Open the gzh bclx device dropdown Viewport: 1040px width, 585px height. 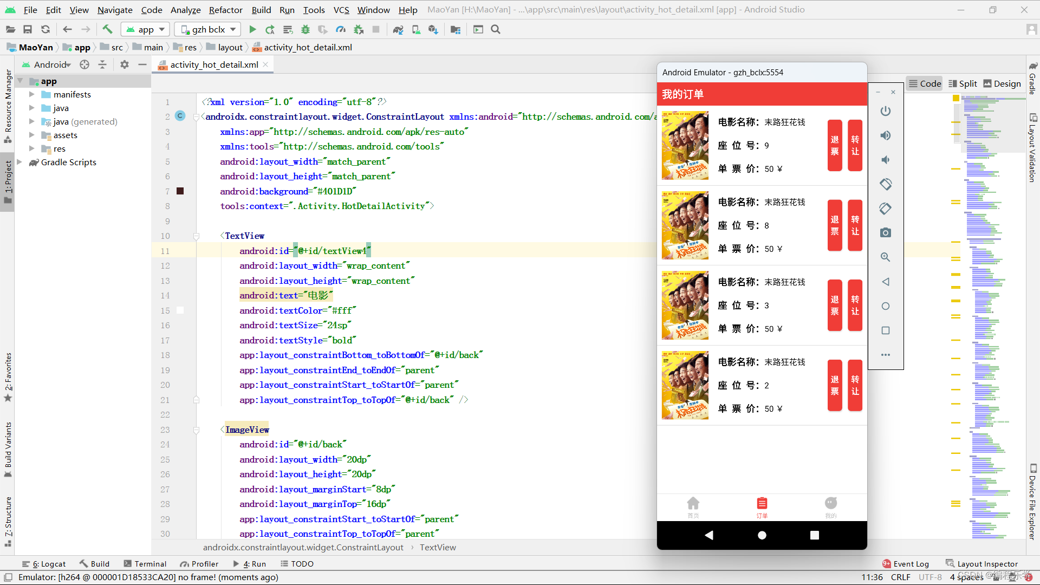tap(209, 30)
